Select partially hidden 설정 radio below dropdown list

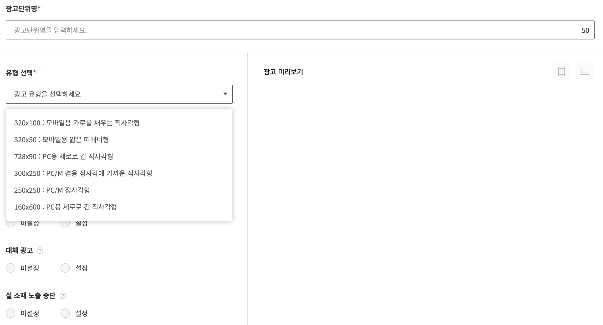[x=65, y=224]
